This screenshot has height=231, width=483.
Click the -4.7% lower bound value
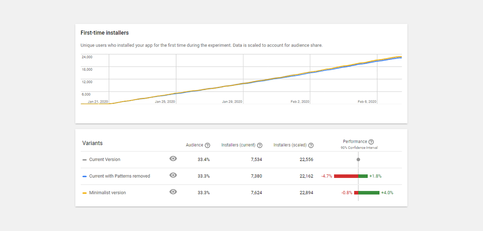coord(326,176)
